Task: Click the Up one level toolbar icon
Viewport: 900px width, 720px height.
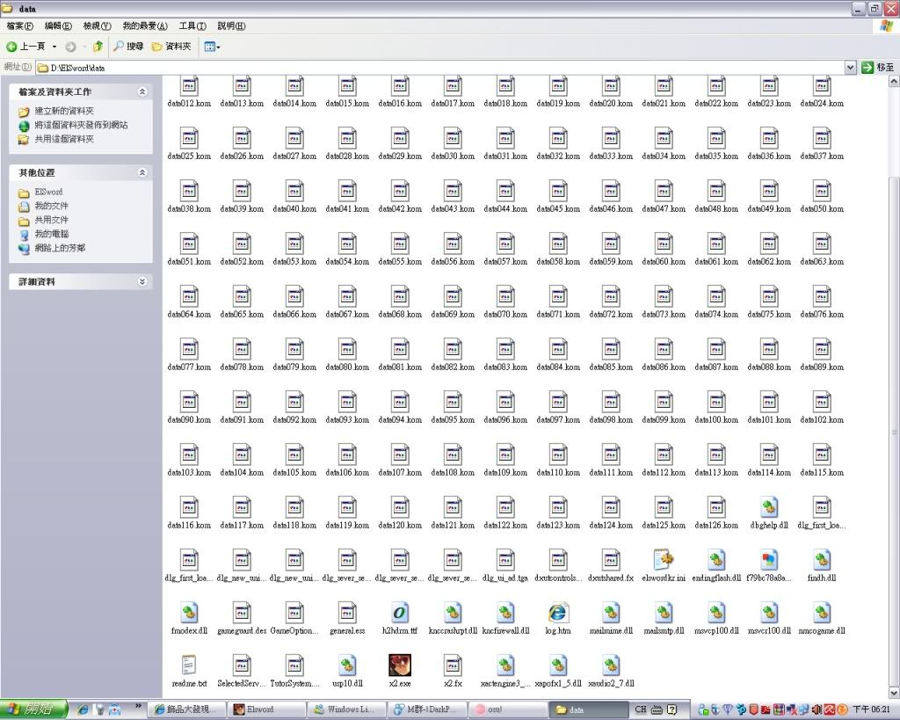Action: pyautogui.click(x=98, y=46)
